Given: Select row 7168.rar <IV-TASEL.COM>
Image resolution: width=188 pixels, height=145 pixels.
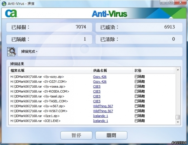Looking at the screenshot, I should tap(92, 101).
